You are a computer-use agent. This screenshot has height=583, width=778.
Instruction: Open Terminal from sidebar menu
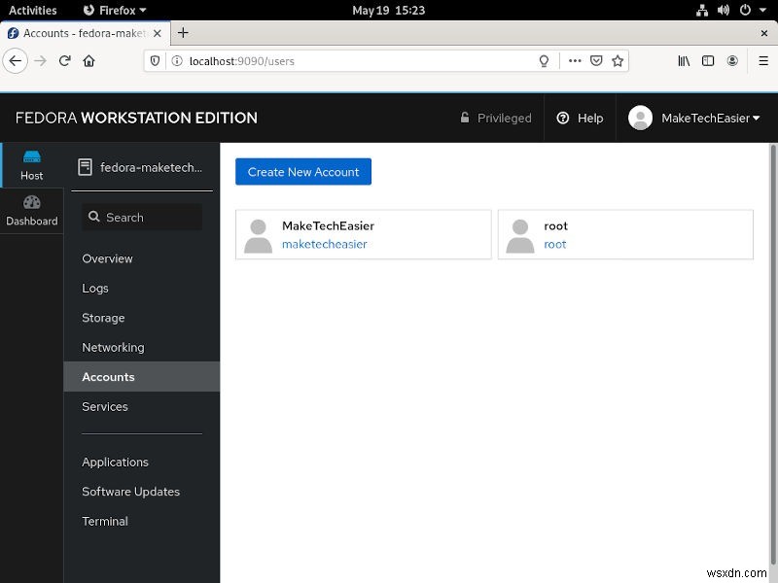(x=105, y=521)
